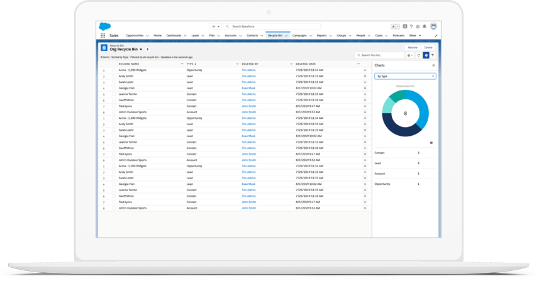Viewport: 539px width, 281px height.
Task: Open John Smith link in topmost Fred Lyons row
Action: click(x=248, y=106)
